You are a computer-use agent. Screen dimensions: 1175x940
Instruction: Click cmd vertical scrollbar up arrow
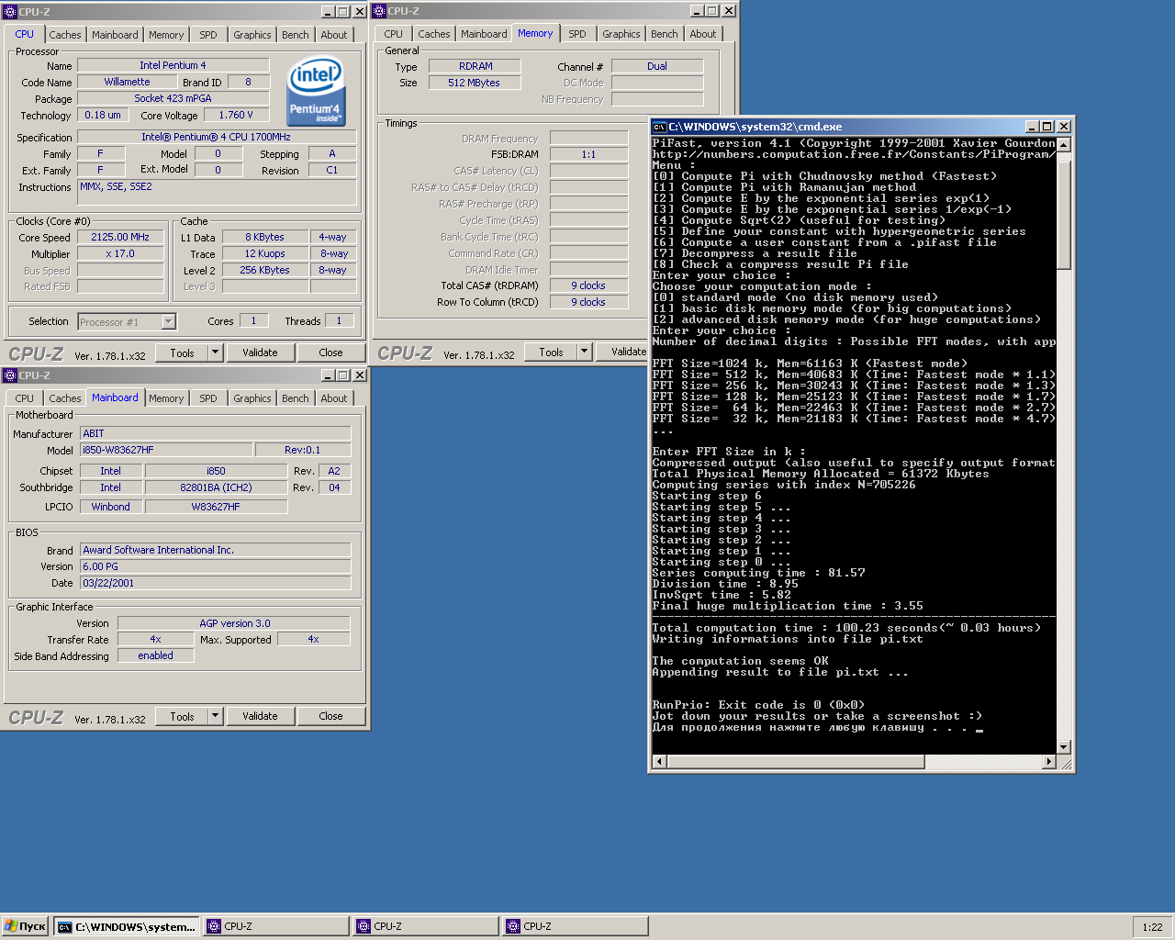[x=1064, y=144]
